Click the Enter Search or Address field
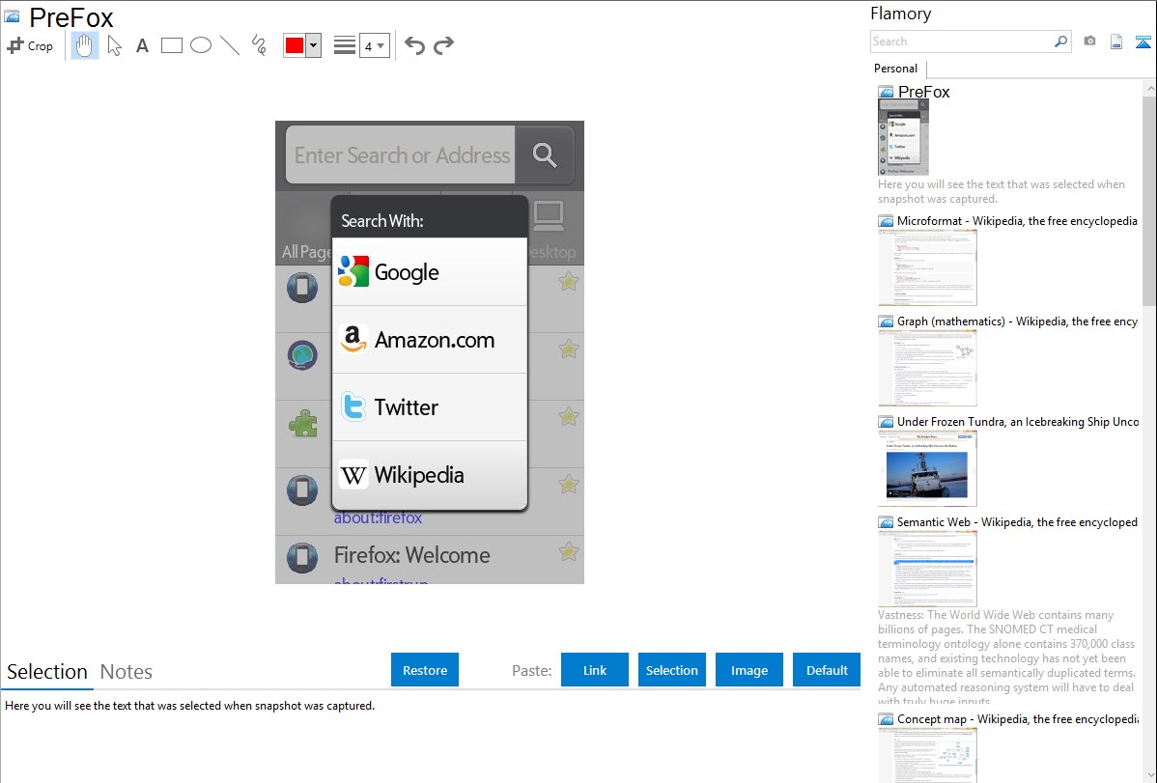 401,155
